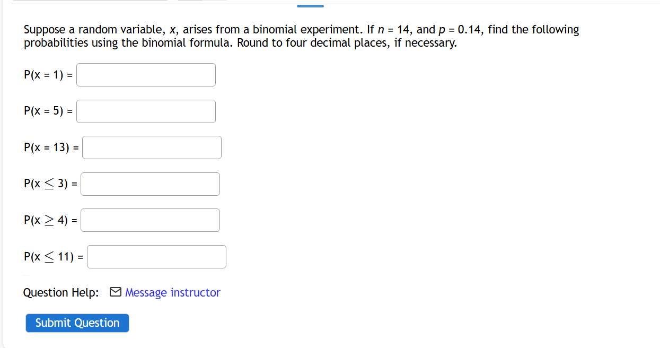Click the P(x = 13) answer box

tap(152, 147)
